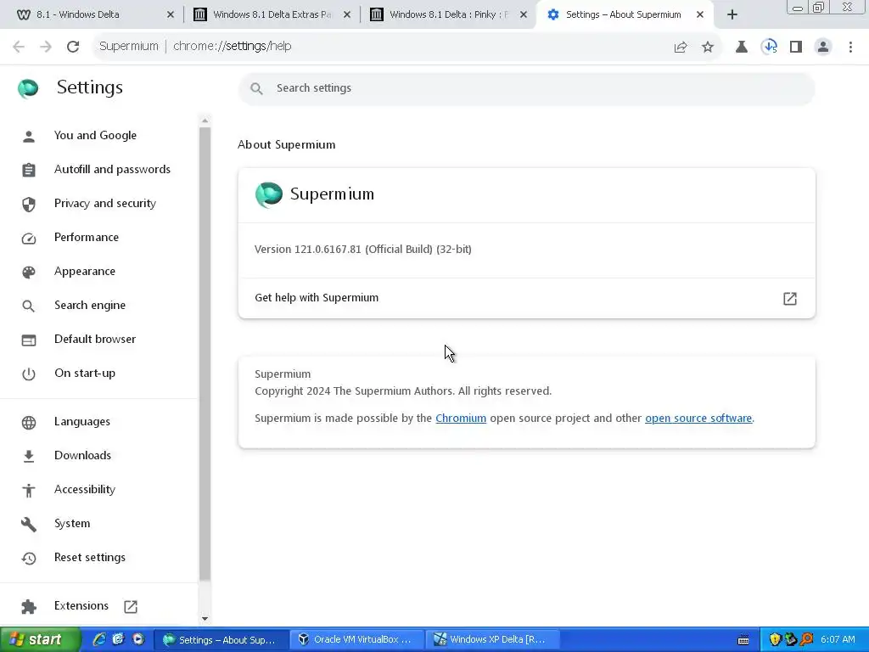Close the Windows 8.1 Delta Extras tab
This screenshot has height=652, width=869.
[347, 15]
